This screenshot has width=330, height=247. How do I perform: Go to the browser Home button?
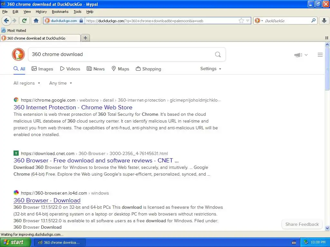(x=36, y=21)
